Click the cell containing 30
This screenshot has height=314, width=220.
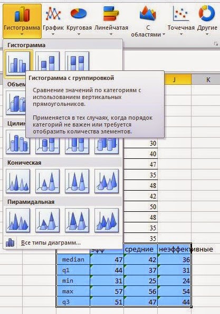pyautogui.click(x=141, y=143)
